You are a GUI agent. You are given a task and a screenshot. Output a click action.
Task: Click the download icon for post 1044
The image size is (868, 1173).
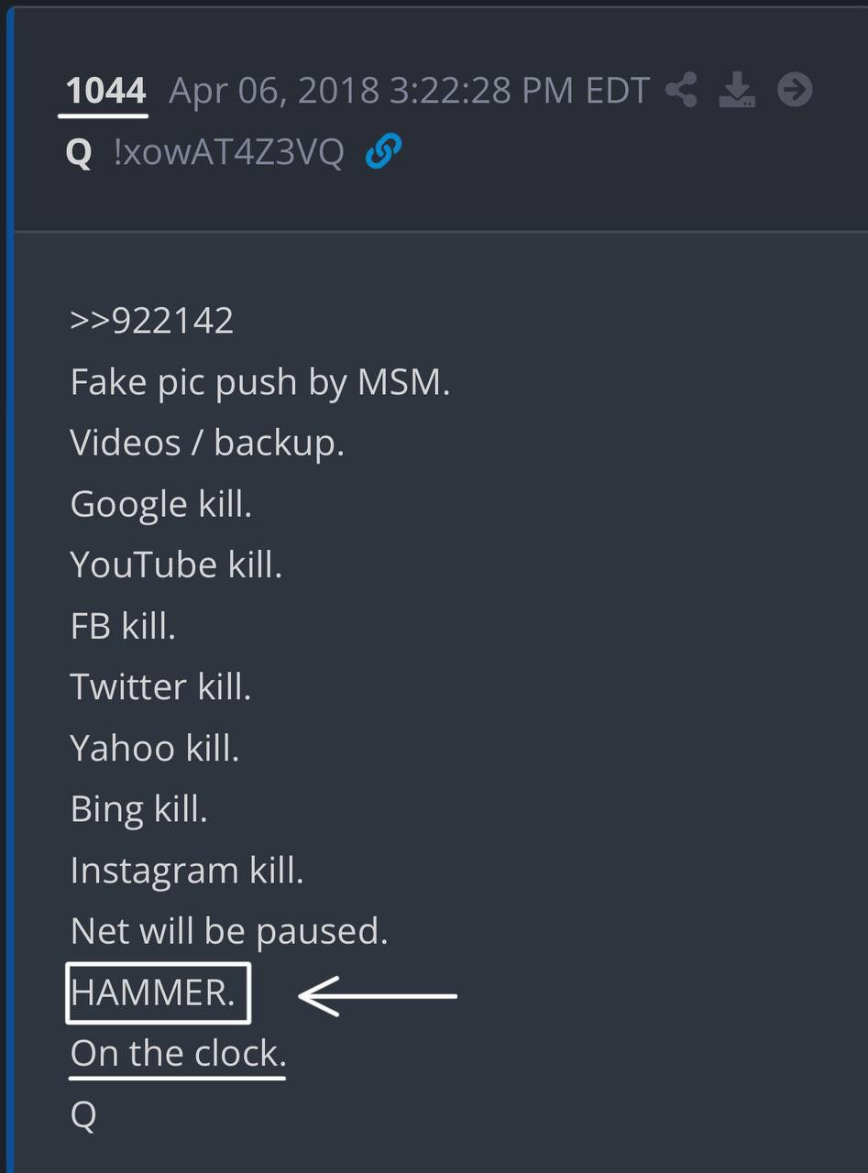click(737, 91)
